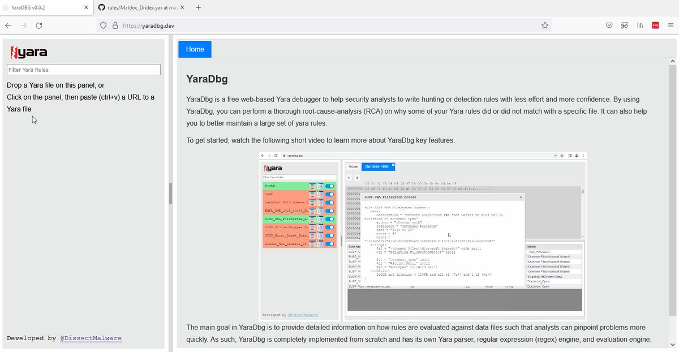Click the scrollbar up arrow

tap(672, 61)
